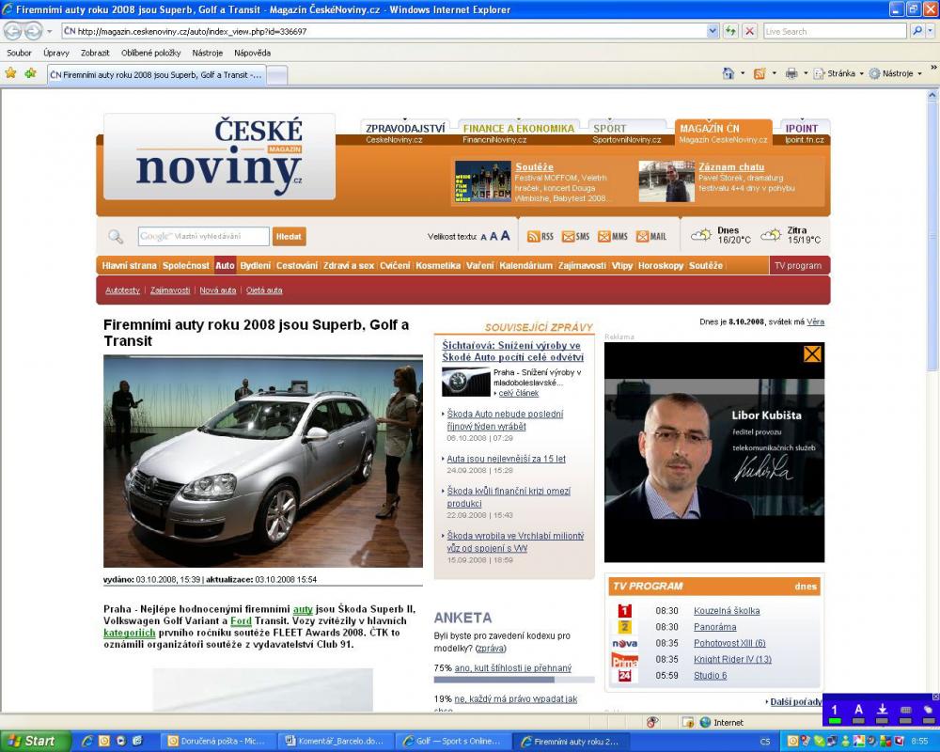Screen dimensions: 940x752
Task: Open a new empty browser tab
Action: click(277, 75)
